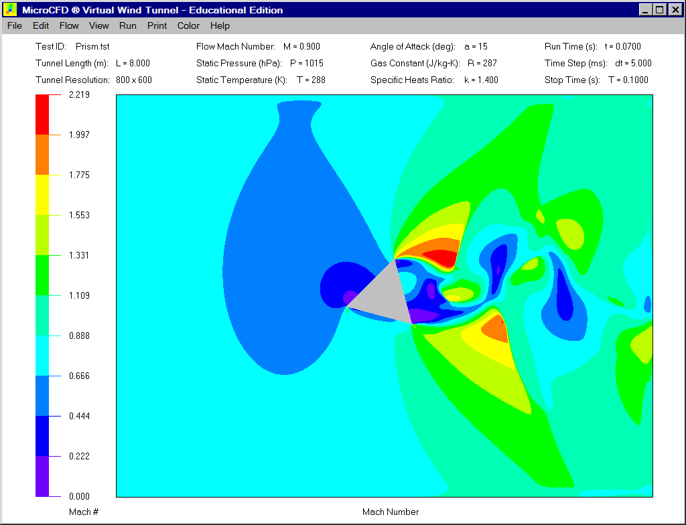686x525 pixels.
Task: Click the dark blue legend band
Action: point(42,436)
